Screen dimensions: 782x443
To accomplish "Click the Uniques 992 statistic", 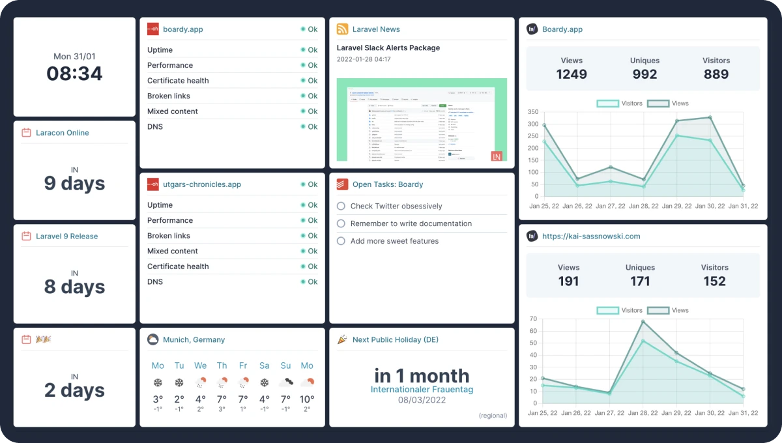I will pyautogui.click(x=644, y=68).
